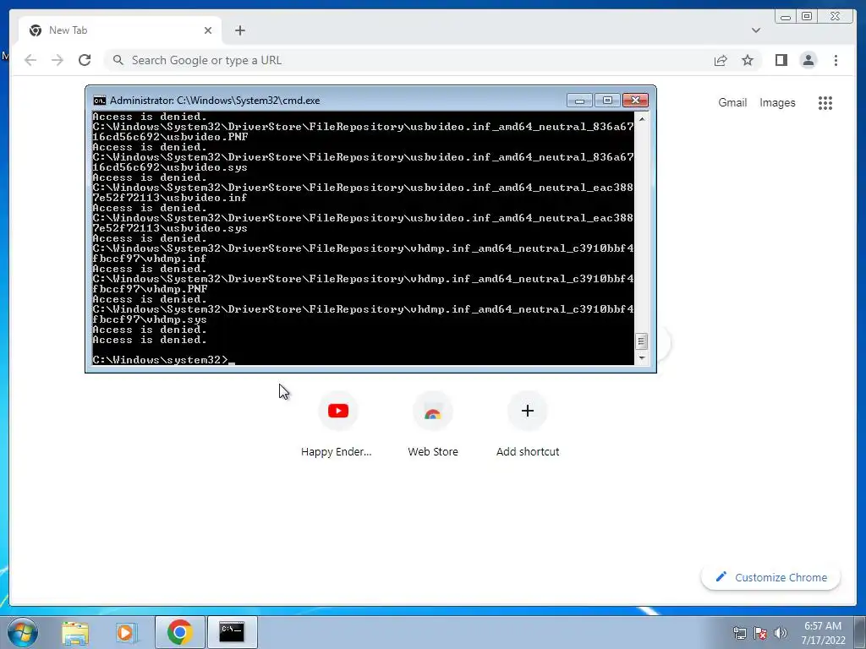Screen dimensions: 866x649
Task: Open Web Store shortcut
Action: pyautogui.click(x=432, y=425)
